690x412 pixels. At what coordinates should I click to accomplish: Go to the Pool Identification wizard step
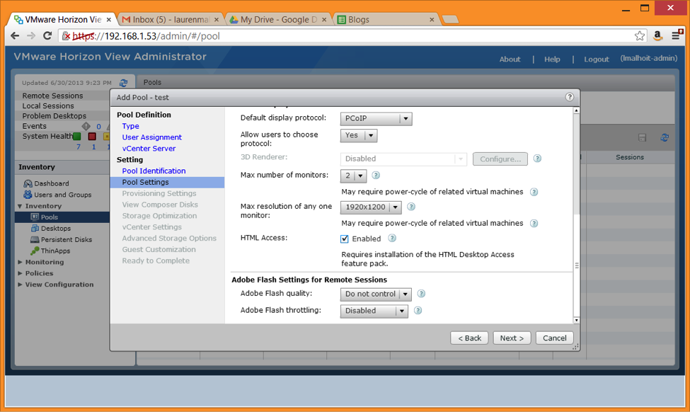[154, 171]
